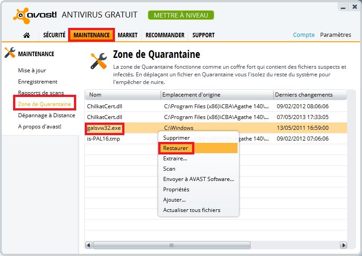Open the MAINTENANCE tab
This screenshot has height=256, width=362.
coord(92,35)
